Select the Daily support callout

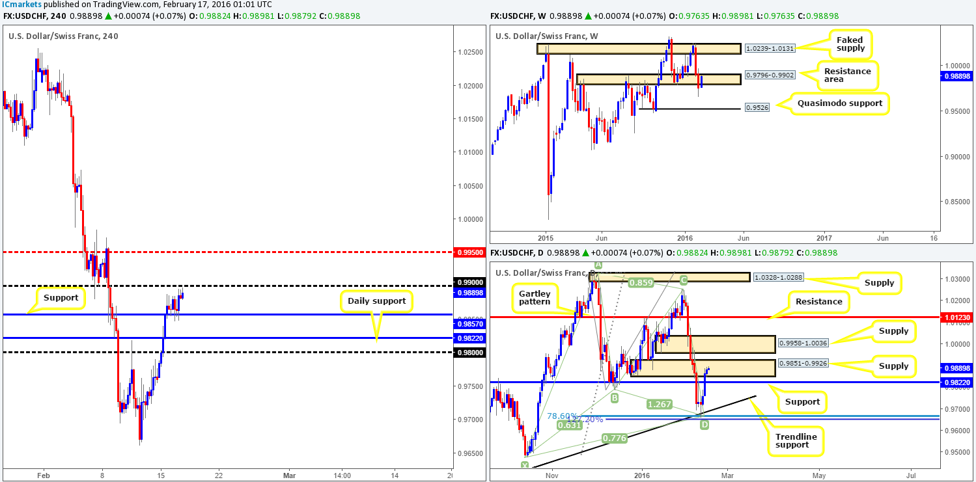click(x=376, y=301)
